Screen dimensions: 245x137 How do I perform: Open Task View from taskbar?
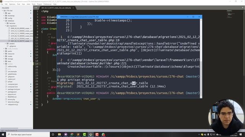[x=53, y=134]
